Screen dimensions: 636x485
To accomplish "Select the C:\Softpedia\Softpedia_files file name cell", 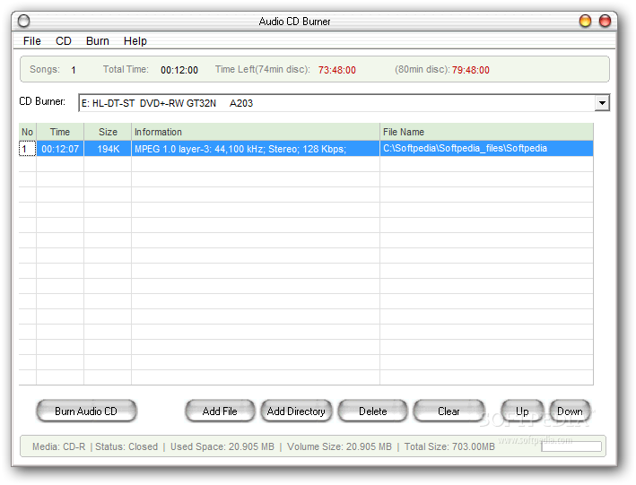I will (486, 149).
